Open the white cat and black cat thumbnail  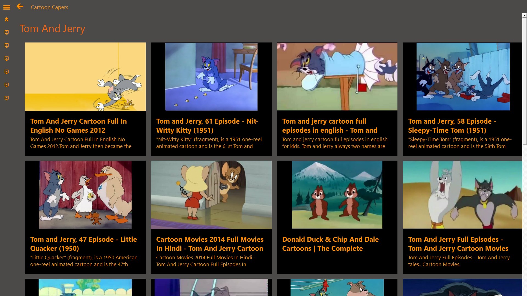tap(463, 195)
